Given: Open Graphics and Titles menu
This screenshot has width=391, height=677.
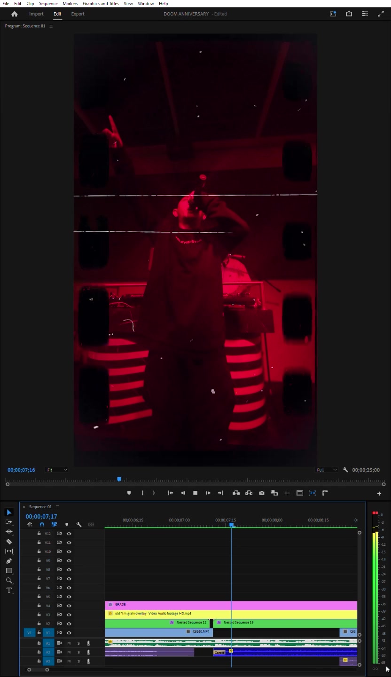Looking at the screenshot, I should pyautogui.click(x=101, y=3).
